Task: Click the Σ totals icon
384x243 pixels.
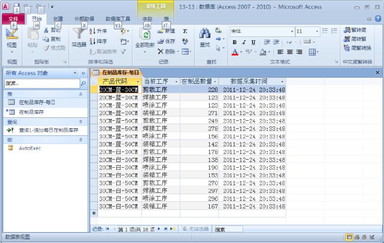Action: [185, 31]
